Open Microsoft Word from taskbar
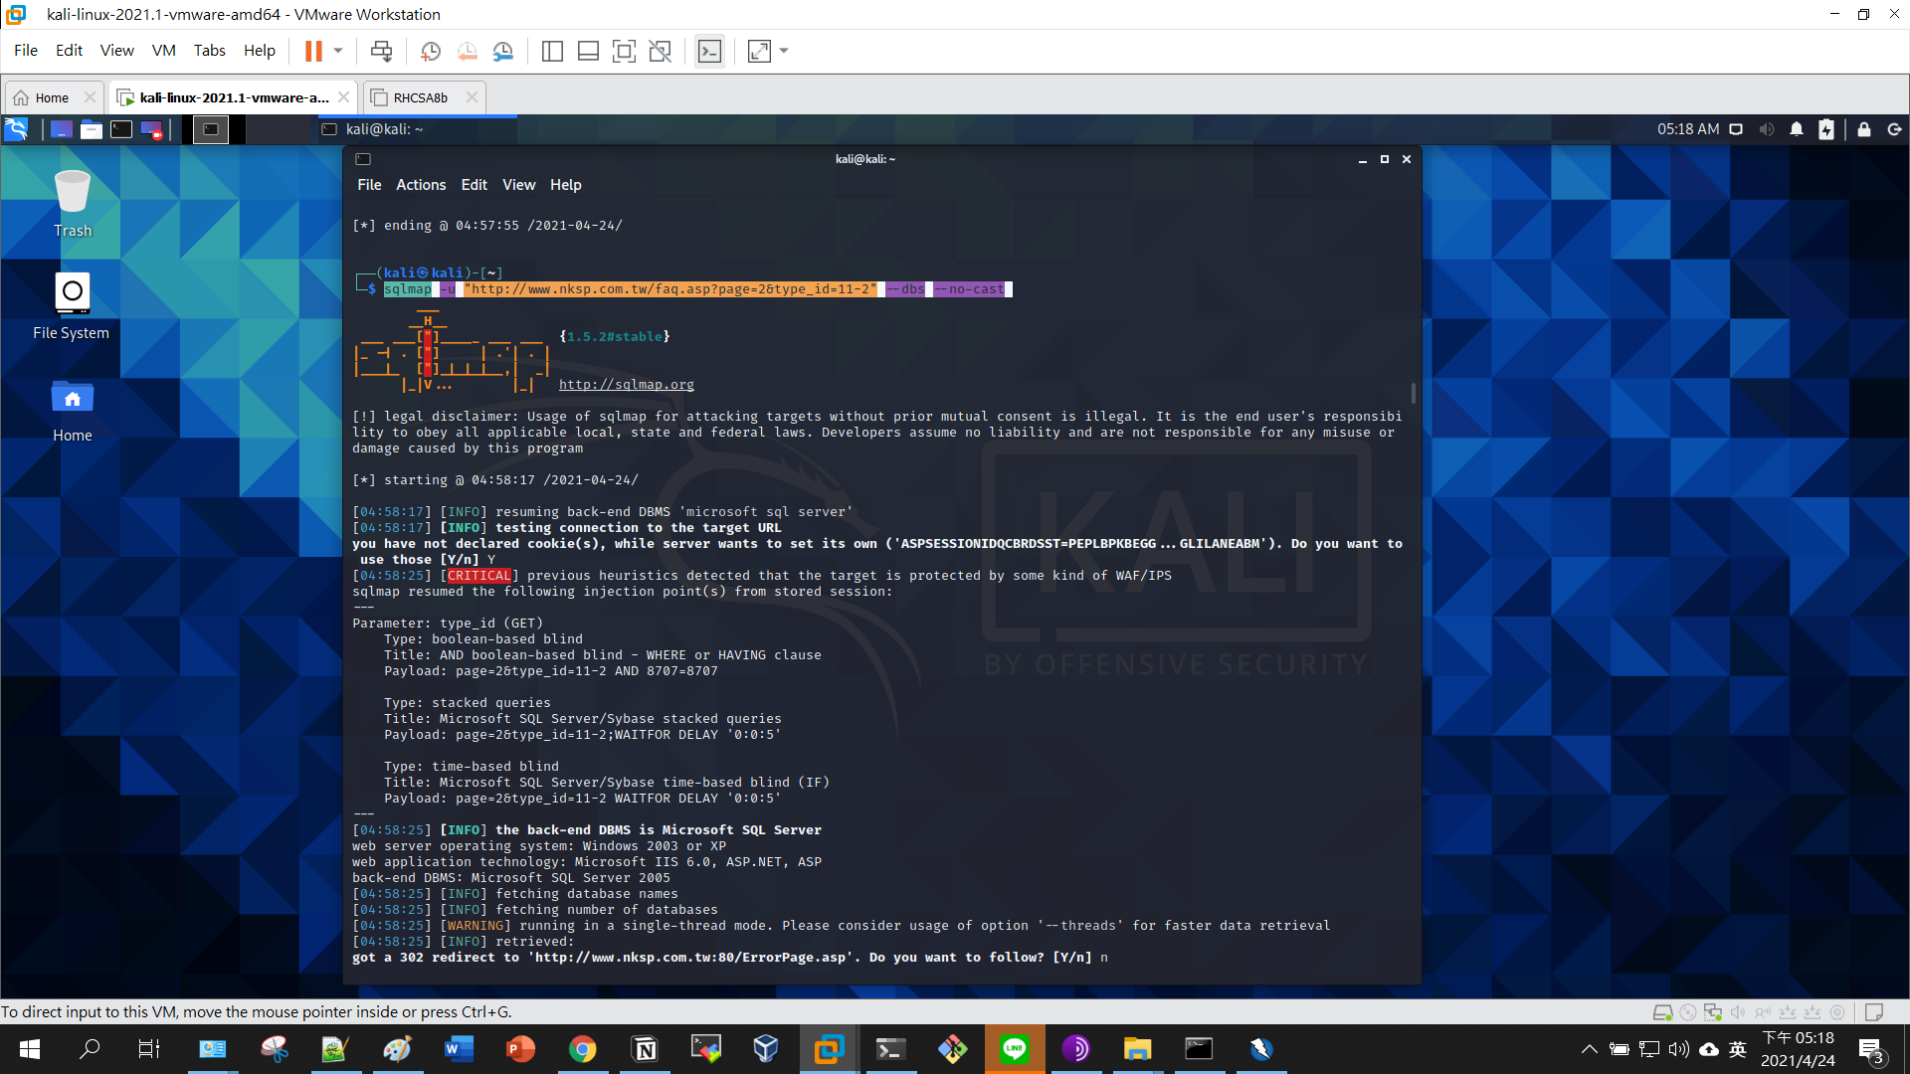1910x1074 pixels. click(x=459, y=1049)
